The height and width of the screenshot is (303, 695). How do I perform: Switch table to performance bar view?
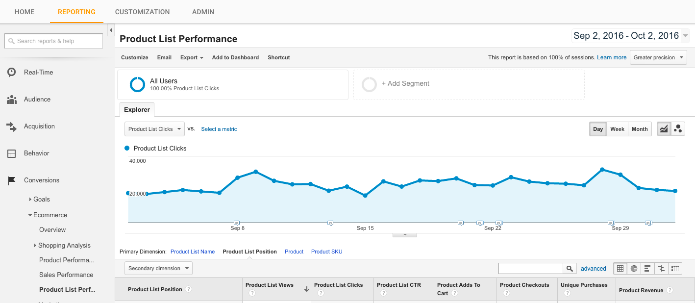pyautogui.click(x=647, y=268)
